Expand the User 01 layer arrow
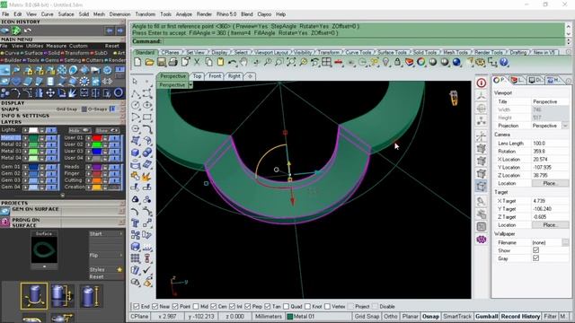Image resolution: width=575 pixels, height=323 pixels. click(88, 138)
